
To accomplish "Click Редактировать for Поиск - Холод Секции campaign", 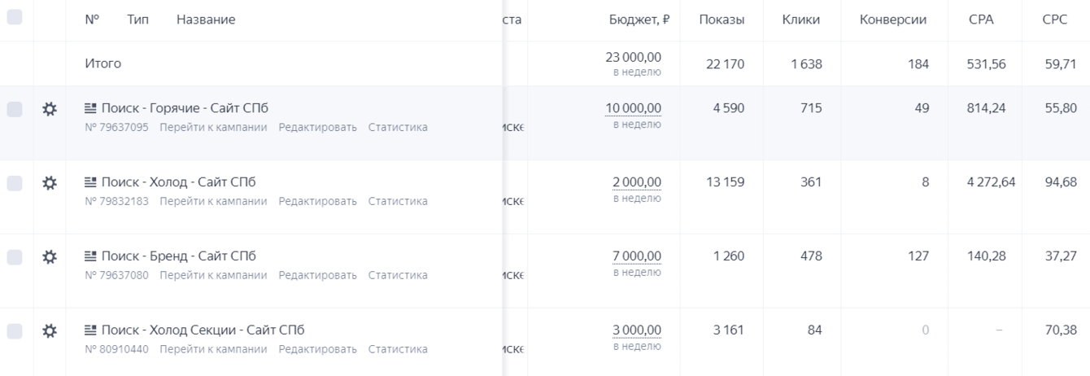I will pos(317,349).
